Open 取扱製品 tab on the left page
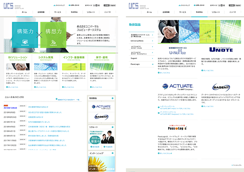Image resolution: width=244 pixels, height=172 pixels. [74, 12]
